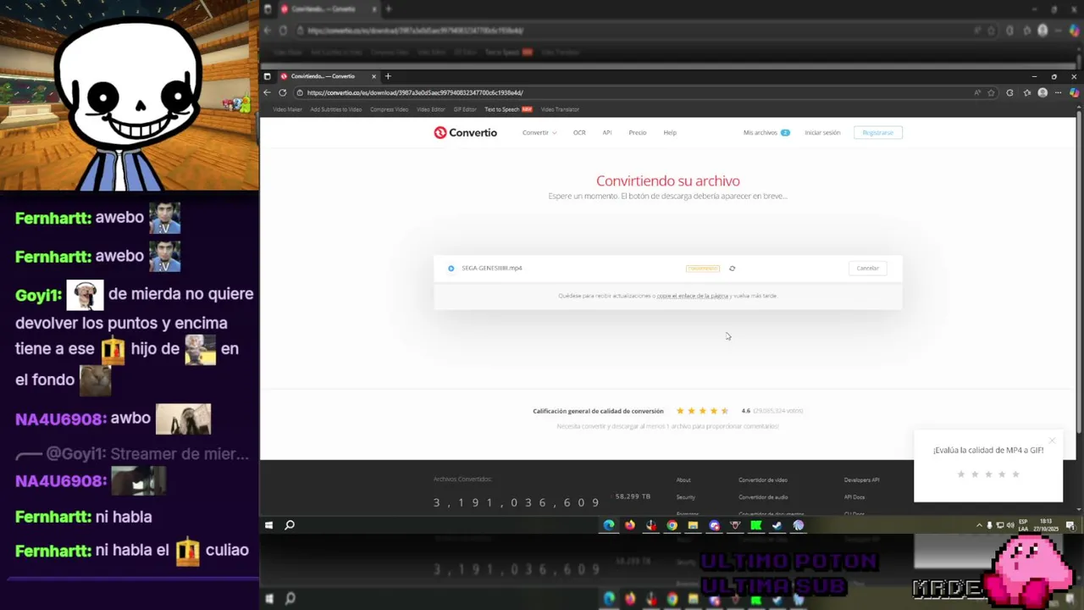Rate MP4 to GIF quality one star
1084x610 pixels.
pos(960,474)
